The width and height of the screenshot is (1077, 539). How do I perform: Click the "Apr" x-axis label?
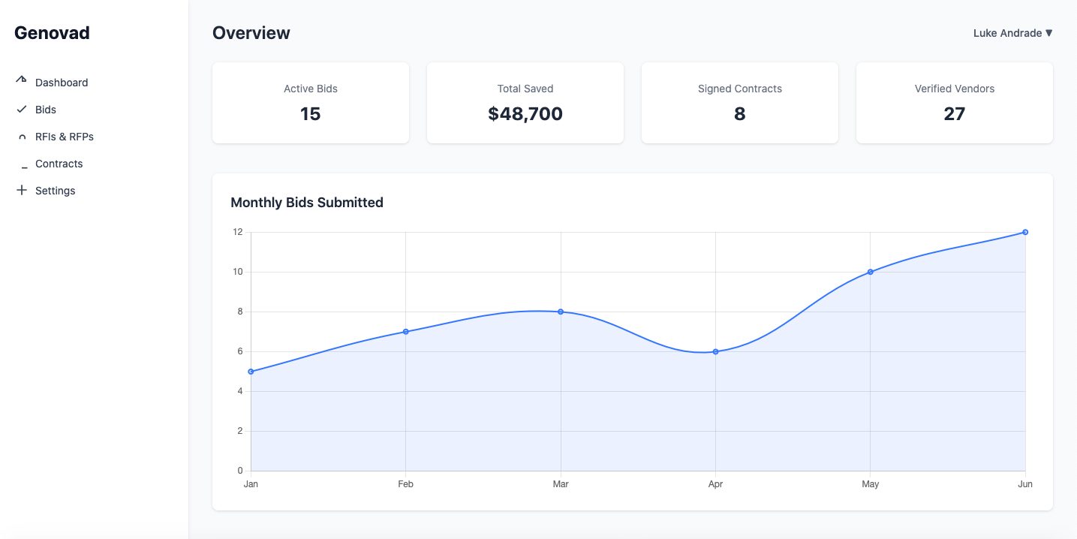pyautogui.click(x=715, y=484)
